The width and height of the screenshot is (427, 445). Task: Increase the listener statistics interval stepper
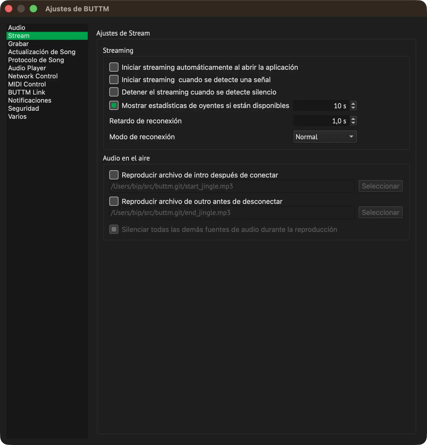[x=353, y=103]
